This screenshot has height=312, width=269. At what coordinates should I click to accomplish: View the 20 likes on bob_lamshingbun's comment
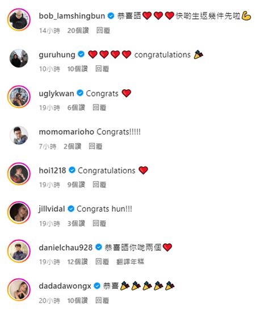point(78,31)
